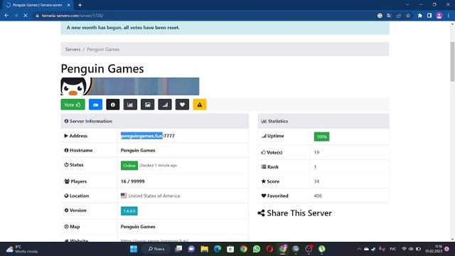
Task: Click the Favorited value 406
Action: pos(318,196)
